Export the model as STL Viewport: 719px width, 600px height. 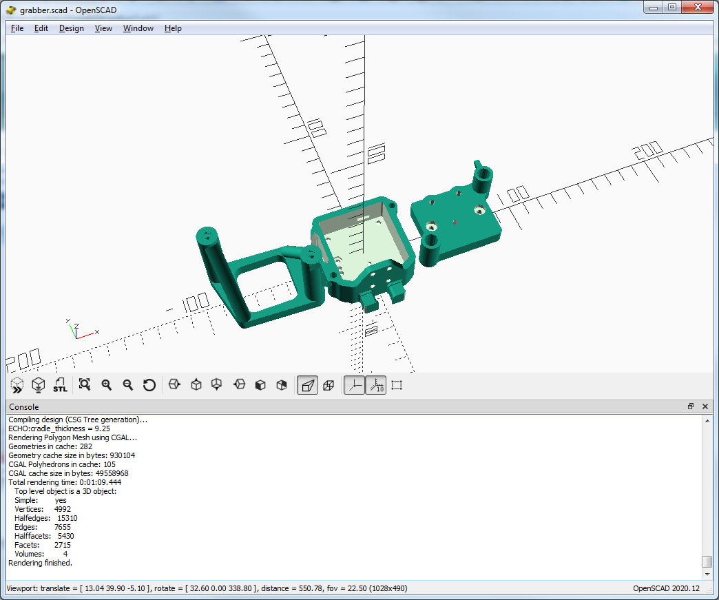click(60, 385)
